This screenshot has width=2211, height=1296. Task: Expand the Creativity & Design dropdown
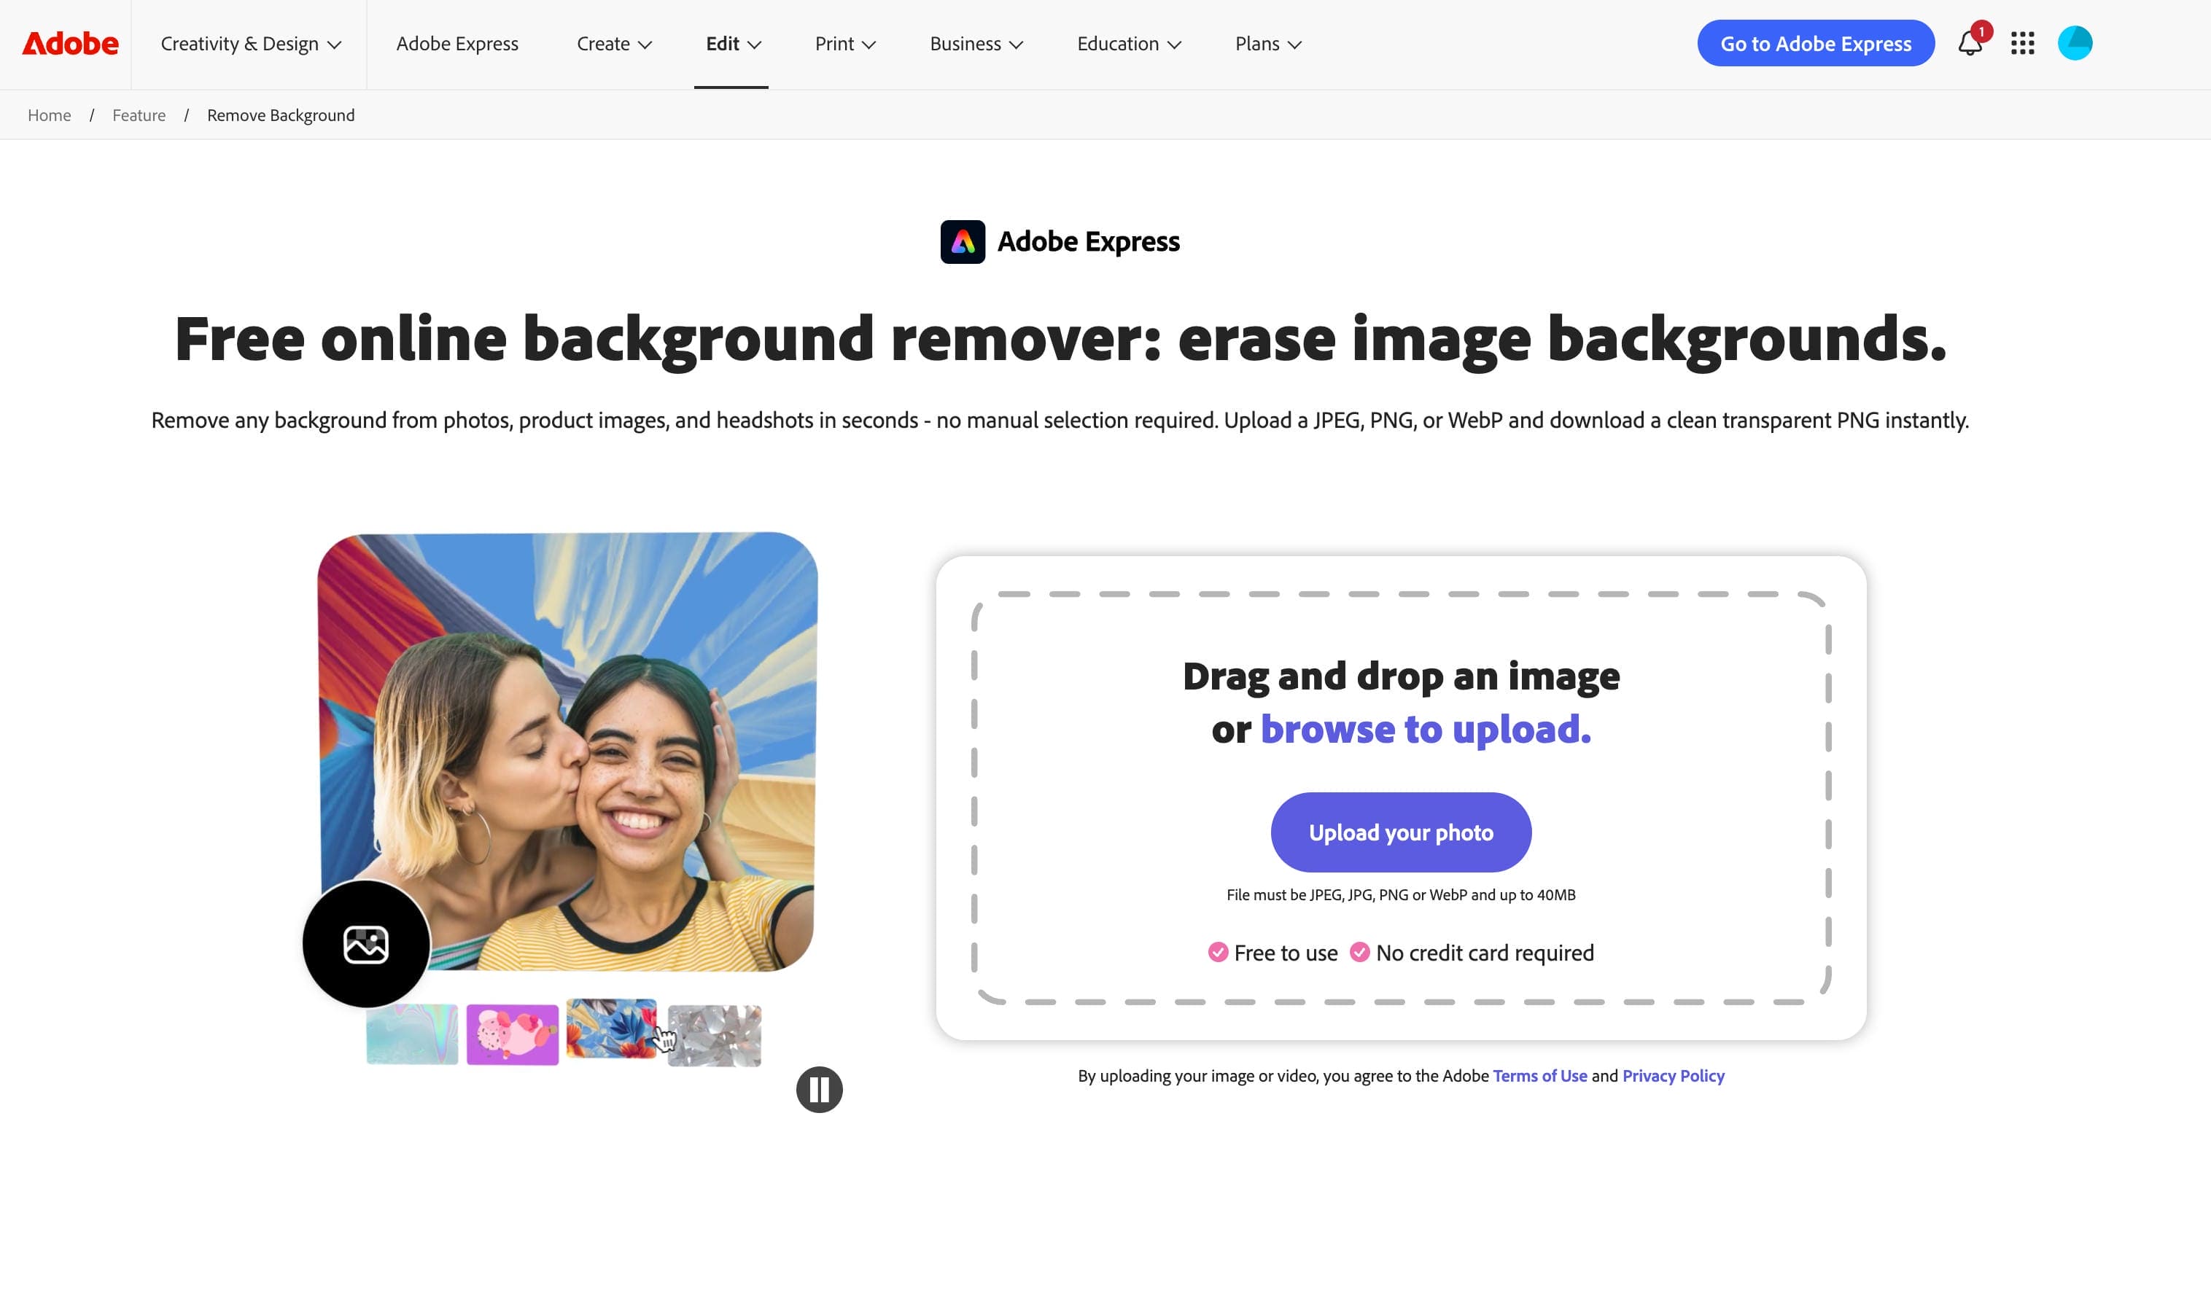(250, 44)
